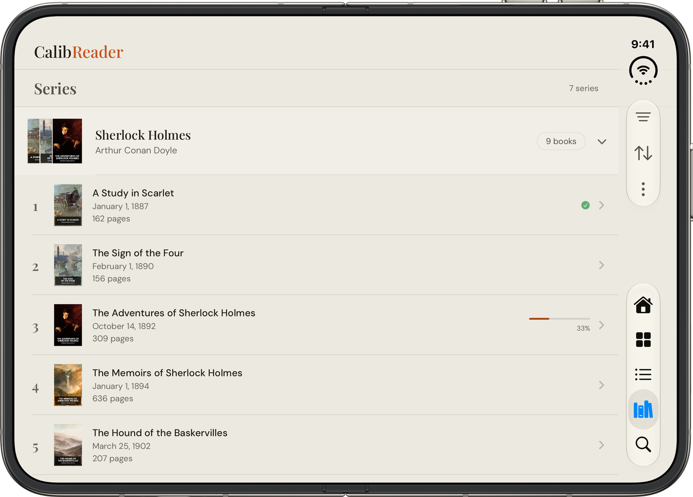Open The Memoirs of Sherlock Holmes title
Screen dimensions: 693x497
click(167, 373)
